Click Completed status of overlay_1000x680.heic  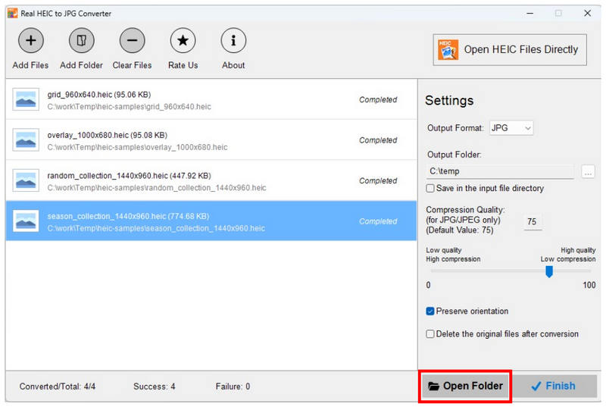378,140
